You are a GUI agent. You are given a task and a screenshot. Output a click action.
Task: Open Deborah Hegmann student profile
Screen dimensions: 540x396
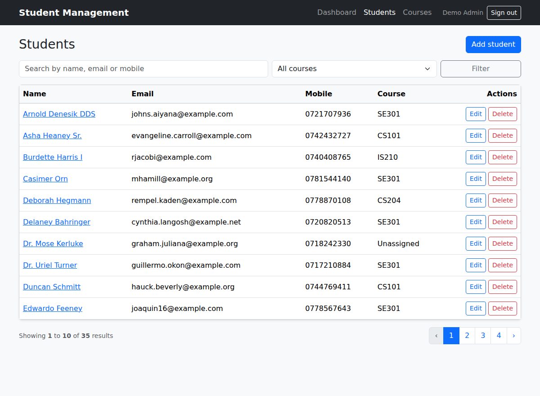[x=57, y=201]
